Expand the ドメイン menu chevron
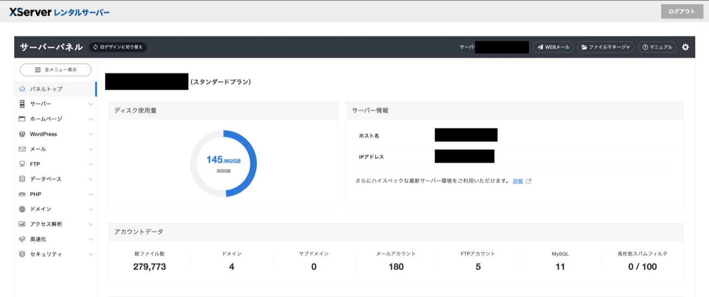The width and height of the screenshot is (709, 297). click(91, 209)
